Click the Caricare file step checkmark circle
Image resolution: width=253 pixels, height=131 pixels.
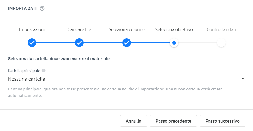click(79, 43)
